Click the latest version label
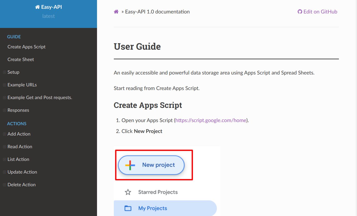 click(48, 16)
